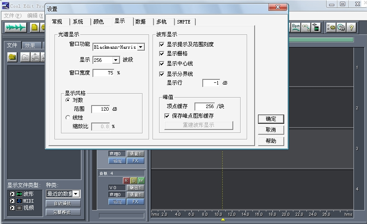Viewport: 367px width, 224px height.
Task: Close the 设置 dialog
Action: point(278,7)
